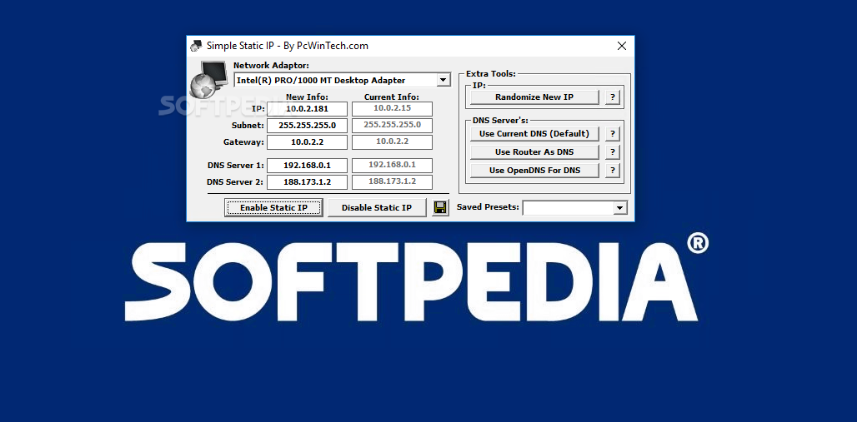Close the Simple Static IP window
Image resolution: width=857 pixels, height=422 pixels.
coord(621,46)
